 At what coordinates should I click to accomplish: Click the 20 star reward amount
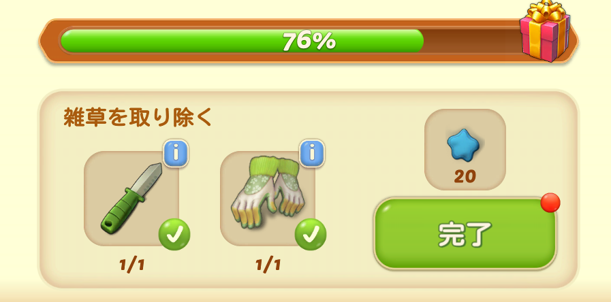[465, 177]
